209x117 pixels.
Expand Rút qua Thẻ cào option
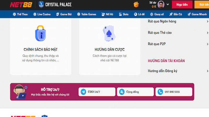[x=207, y=33]
